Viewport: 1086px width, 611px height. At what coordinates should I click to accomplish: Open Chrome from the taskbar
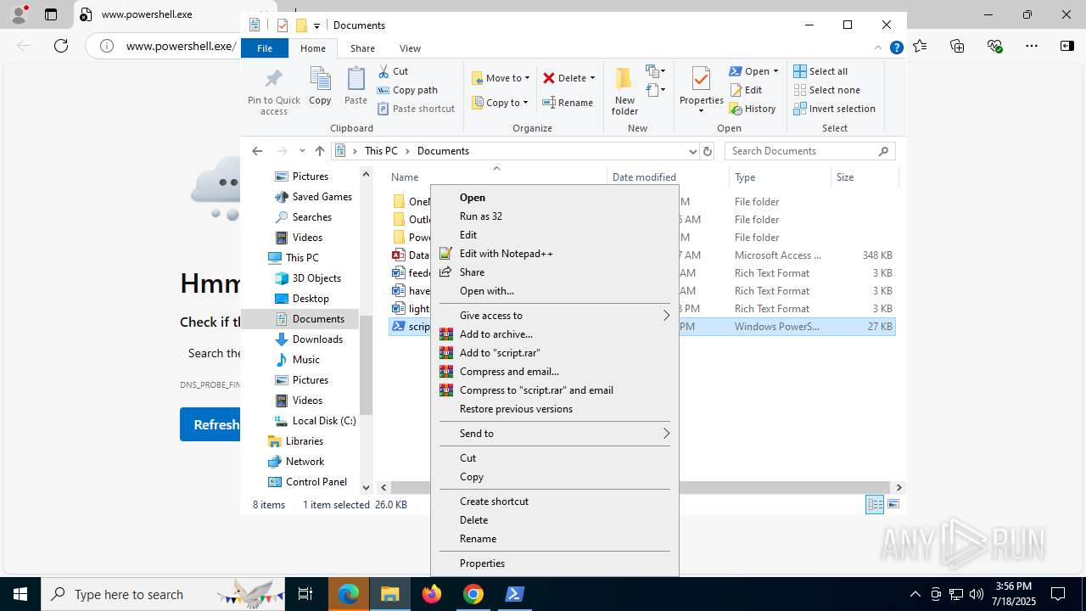(473, 594)
